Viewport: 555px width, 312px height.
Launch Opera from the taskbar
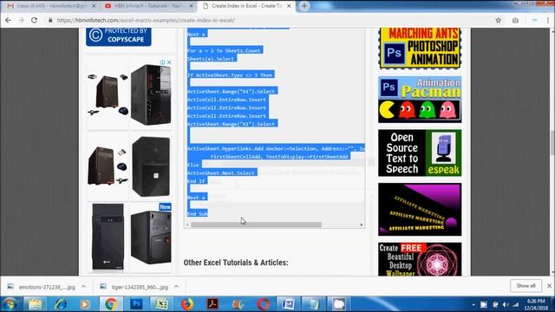(x=263, y=304)
